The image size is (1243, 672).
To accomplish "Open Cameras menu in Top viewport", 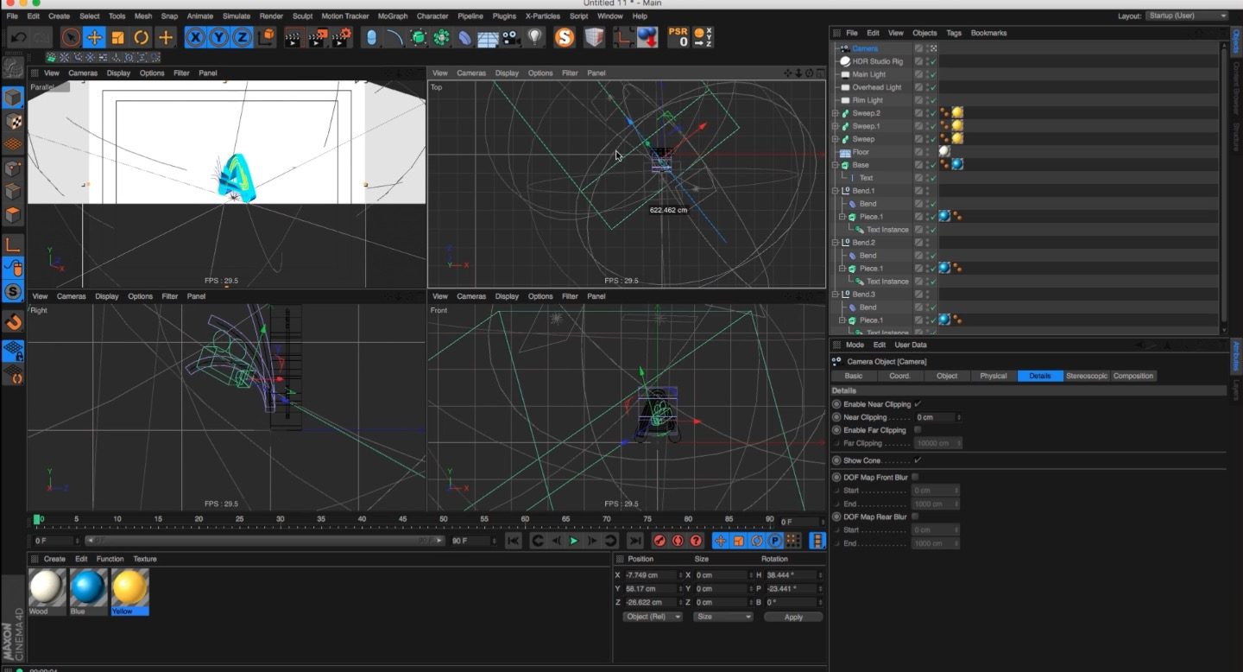I will [471, 73].
